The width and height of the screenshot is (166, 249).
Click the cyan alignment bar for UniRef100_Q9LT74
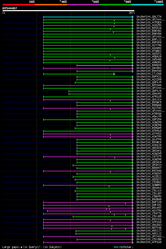coord(88,17)
